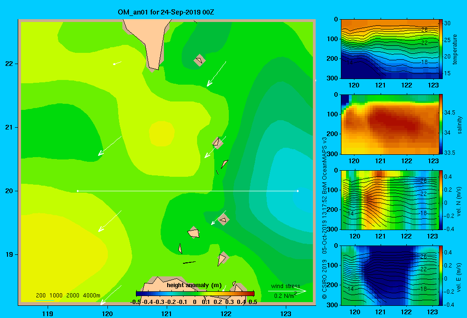
Task: Click the '30' tick on the temperature color bar
Action: (447, 23)
